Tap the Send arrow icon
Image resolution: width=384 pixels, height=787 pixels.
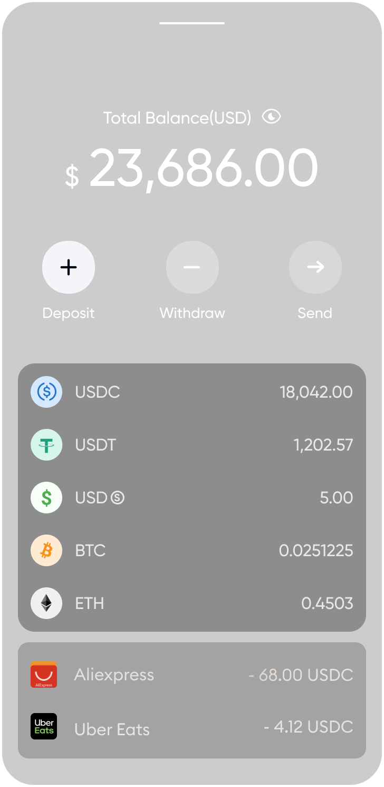coord(315,267)
